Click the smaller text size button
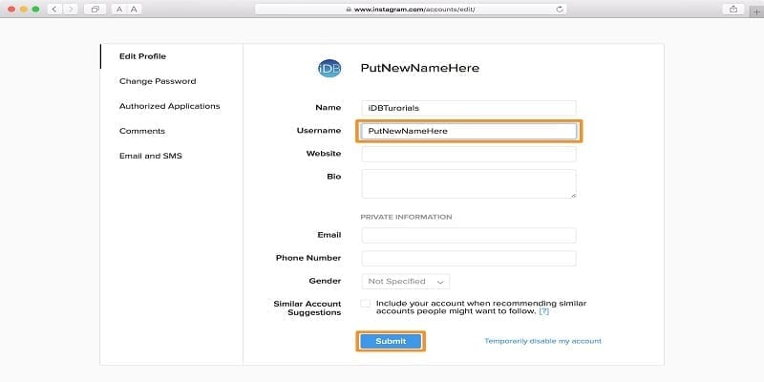Viewport: 764px width, 382px height. point(119,9)
